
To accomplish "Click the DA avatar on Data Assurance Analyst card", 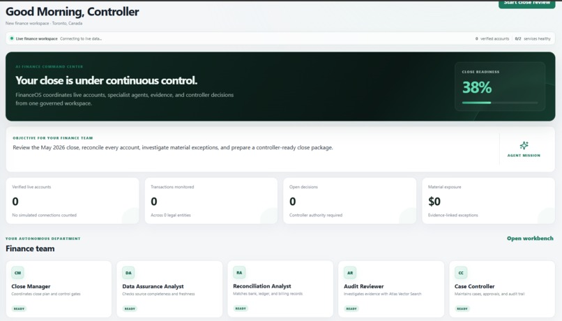I will pos(128,273).
